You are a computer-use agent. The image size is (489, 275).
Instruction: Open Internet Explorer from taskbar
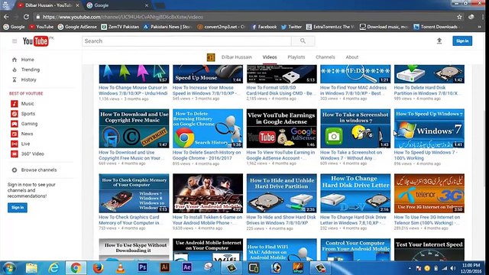(x=53, y=268)
